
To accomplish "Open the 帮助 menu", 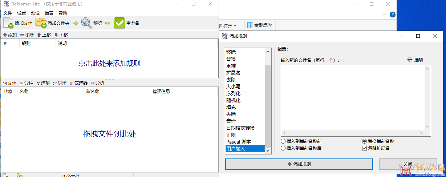I will point(62,13).
